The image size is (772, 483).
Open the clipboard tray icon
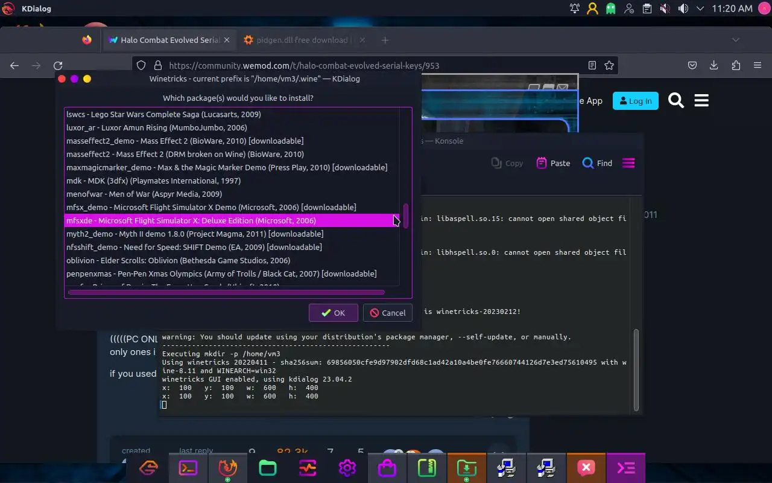point(647,8)
